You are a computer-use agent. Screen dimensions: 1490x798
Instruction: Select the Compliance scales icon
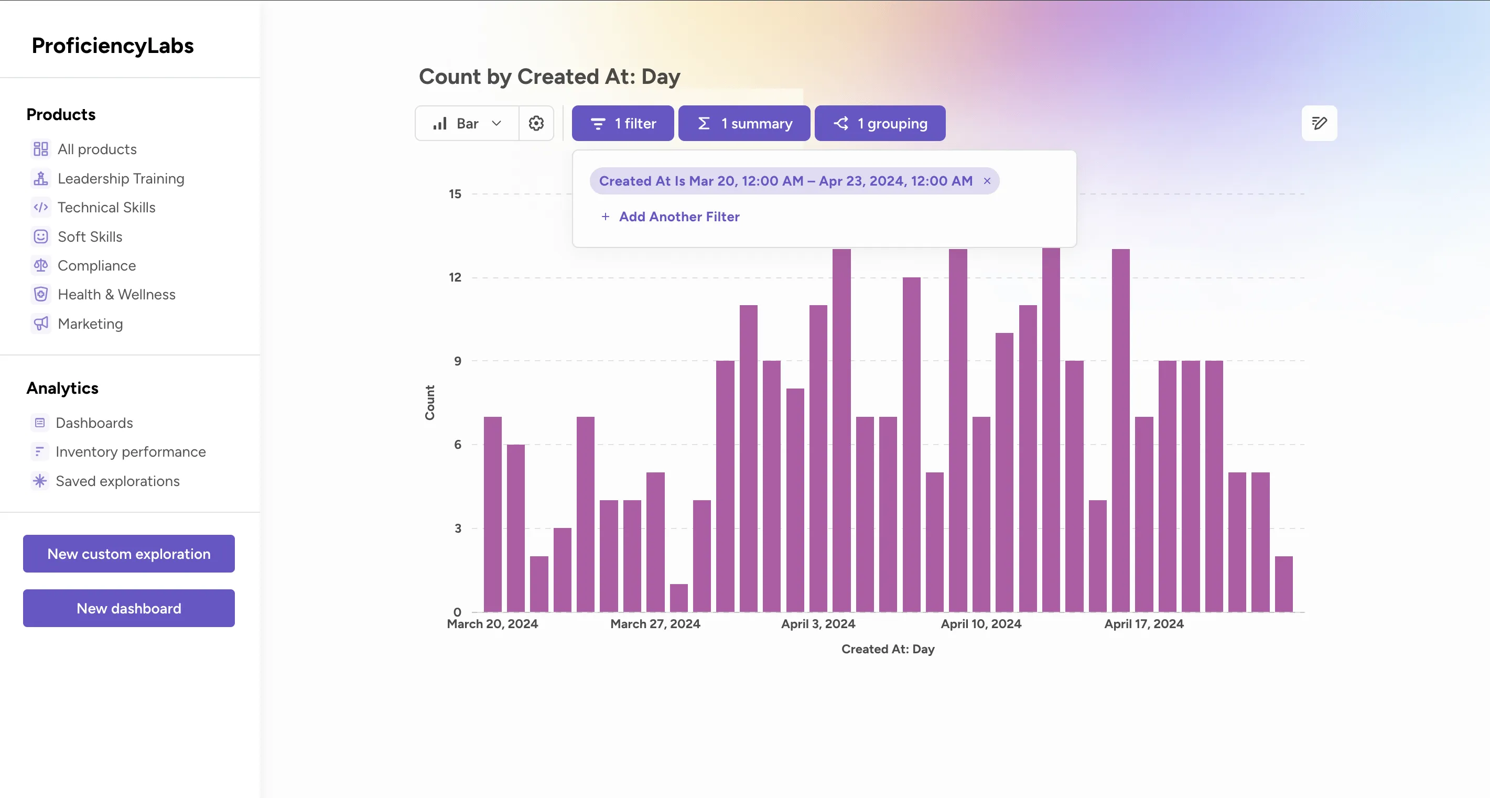(40, 265)
